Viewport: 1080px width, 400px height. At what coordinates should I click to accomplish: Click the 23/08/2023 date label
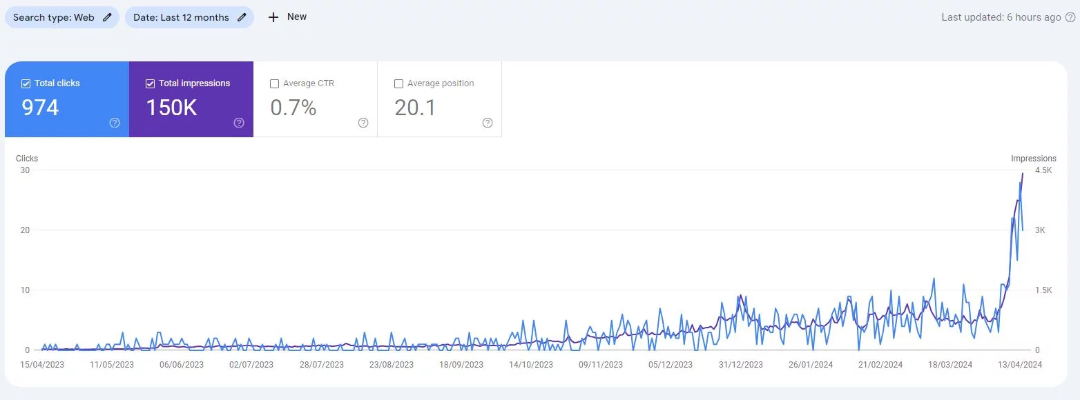click(392, 365)
